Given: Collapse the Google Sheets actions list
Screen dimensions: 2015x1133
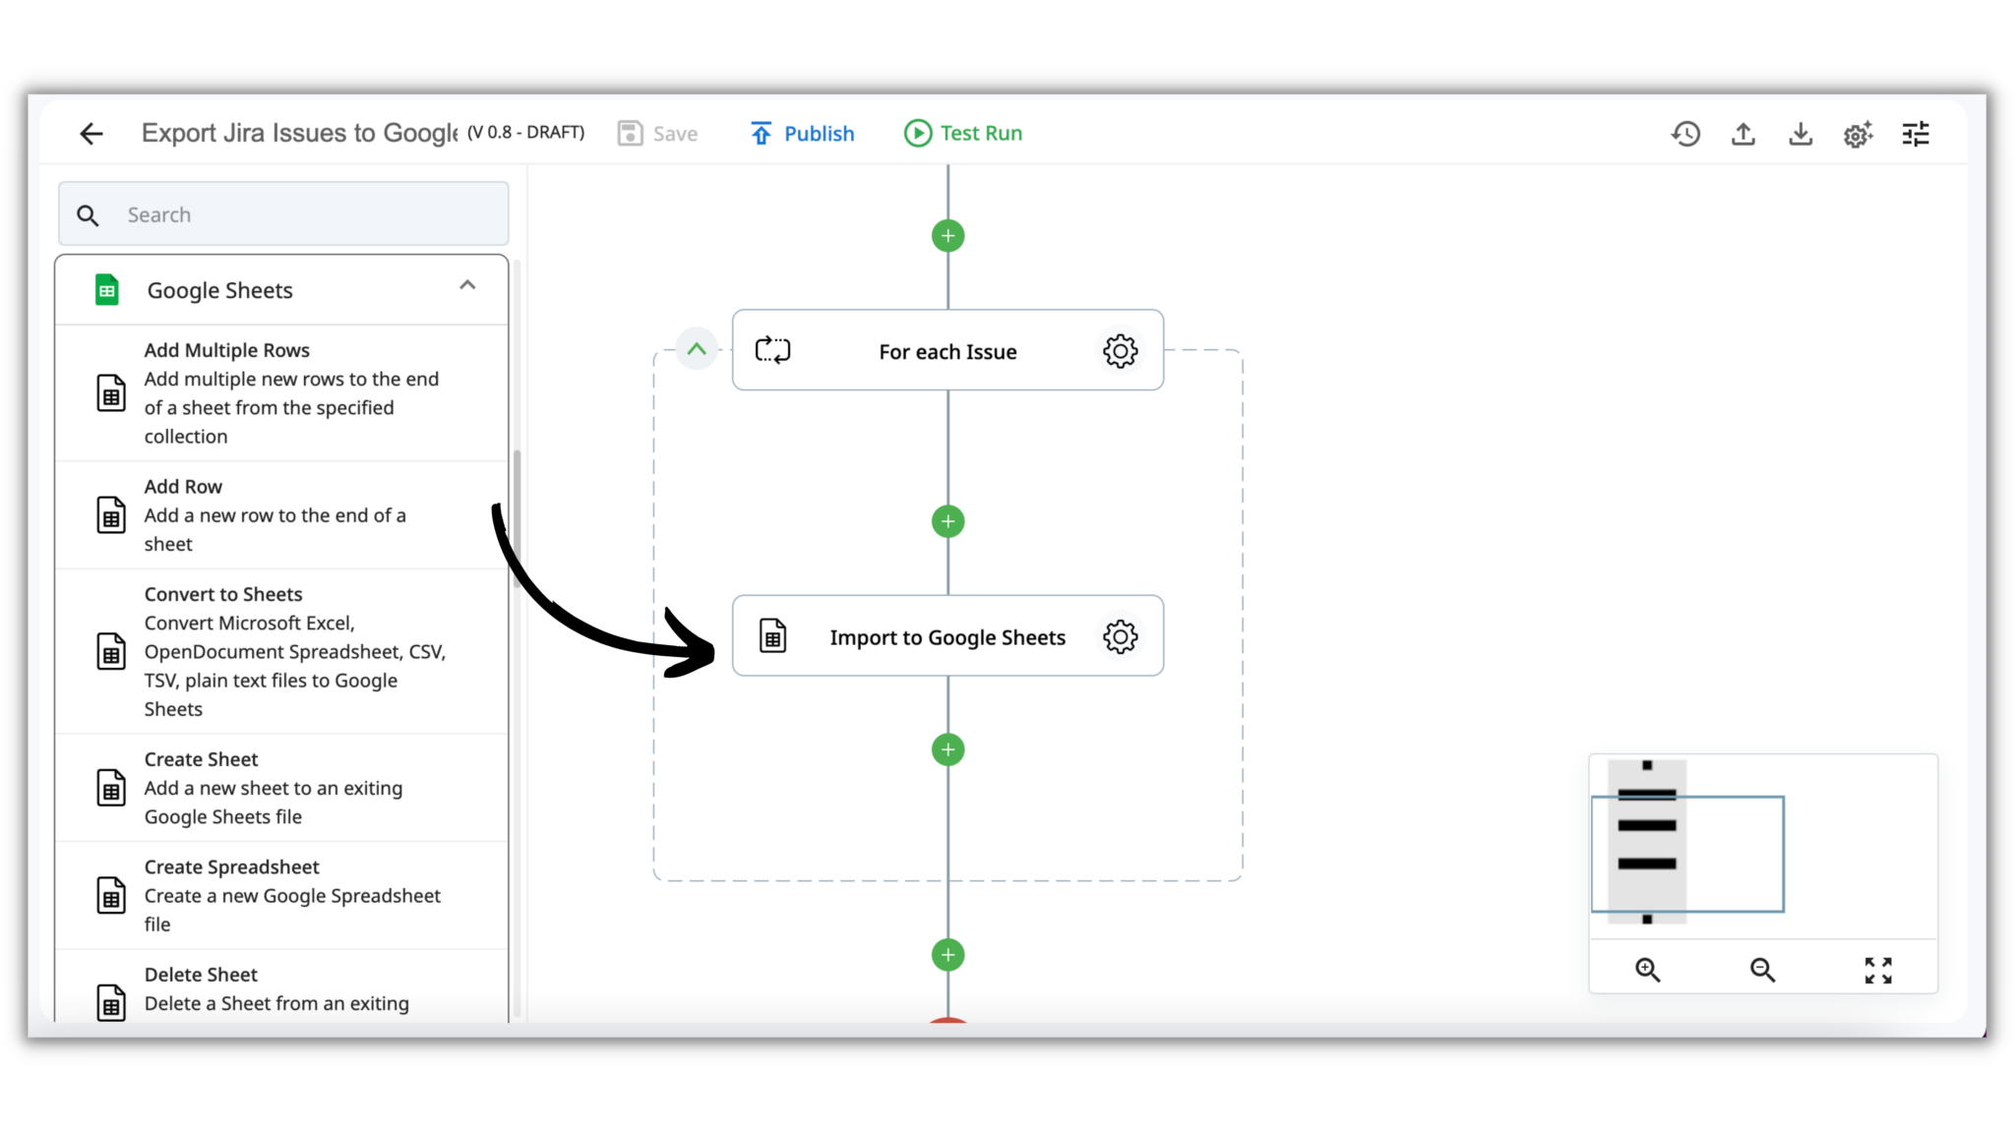Looking at the screenshot, I should coord(467,286).
